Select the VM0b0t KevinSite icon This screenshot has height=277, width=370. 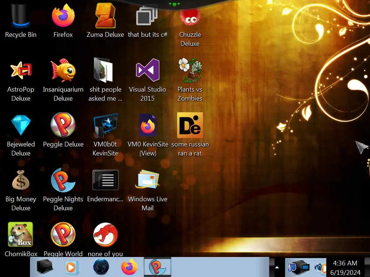point(106,125)
